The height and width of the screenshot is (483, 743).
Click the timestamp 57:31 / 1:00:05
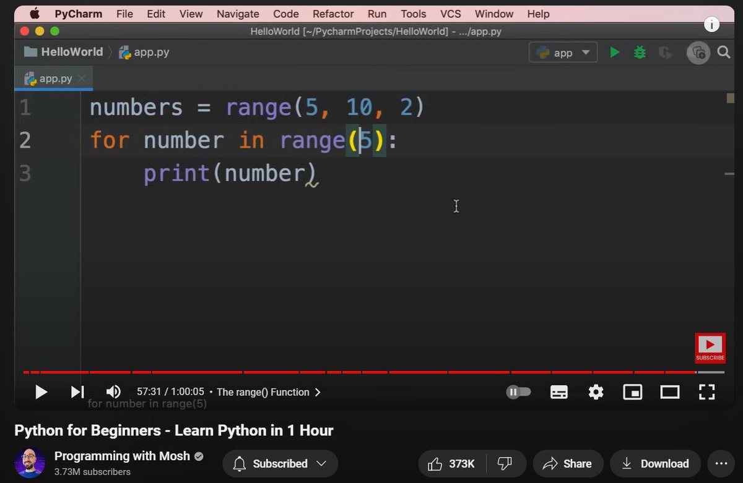[170, 392]
